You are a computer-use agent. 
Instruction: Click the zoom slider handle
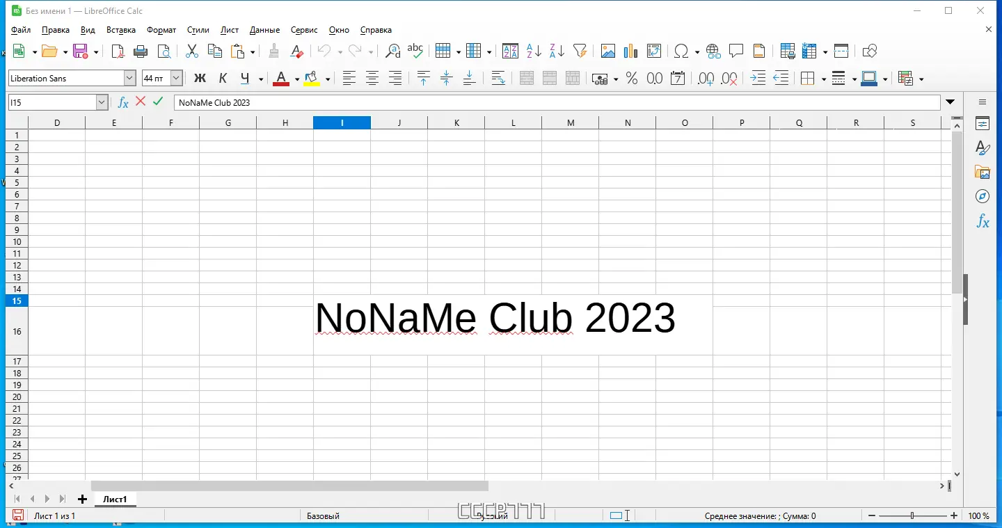[912, 516]
